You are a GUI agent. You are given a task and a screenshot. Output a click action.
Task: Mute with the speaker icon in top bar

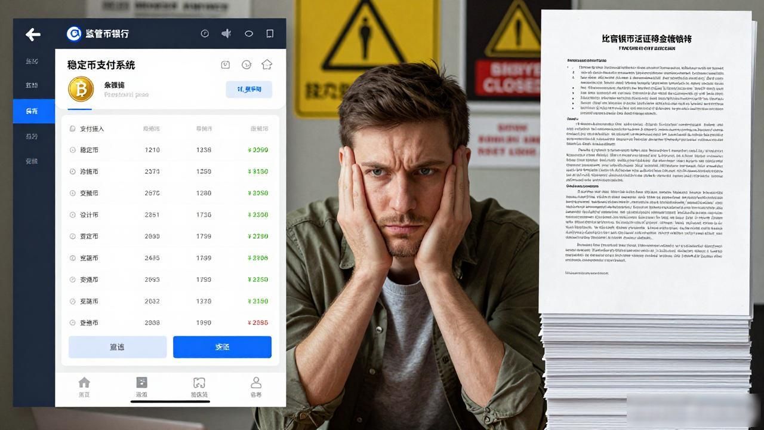pos(226,33)
